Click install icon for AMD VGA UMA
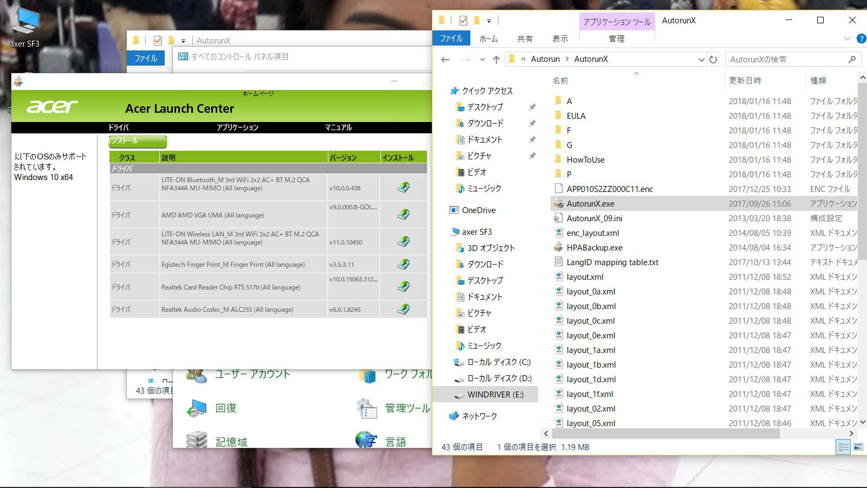The image size is (867, 488). [x=403, y=214]
